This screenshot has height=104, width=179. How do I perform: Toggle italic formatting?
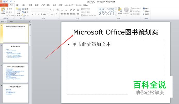35,14
